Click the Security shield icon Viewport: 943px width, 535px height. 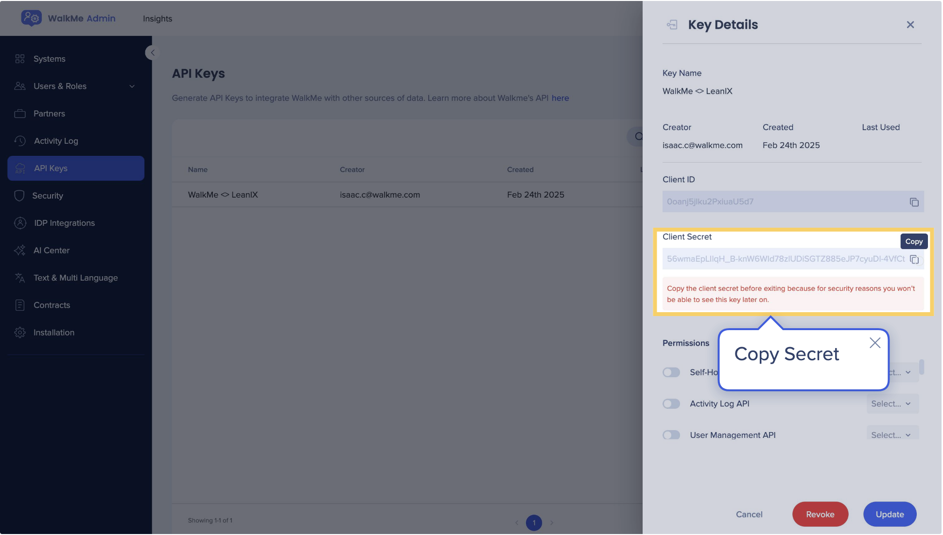click(x=19, y=196)
